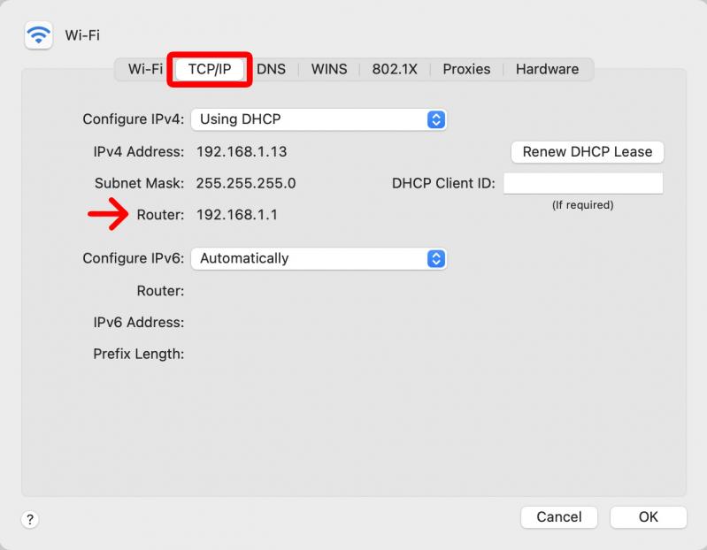
Task: Confirm with the OK button
Action: click(649, 516)
